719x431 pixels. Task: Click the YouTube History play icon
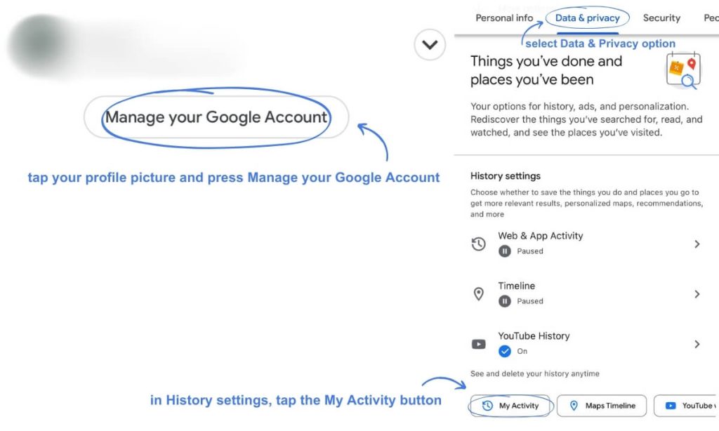478,344
